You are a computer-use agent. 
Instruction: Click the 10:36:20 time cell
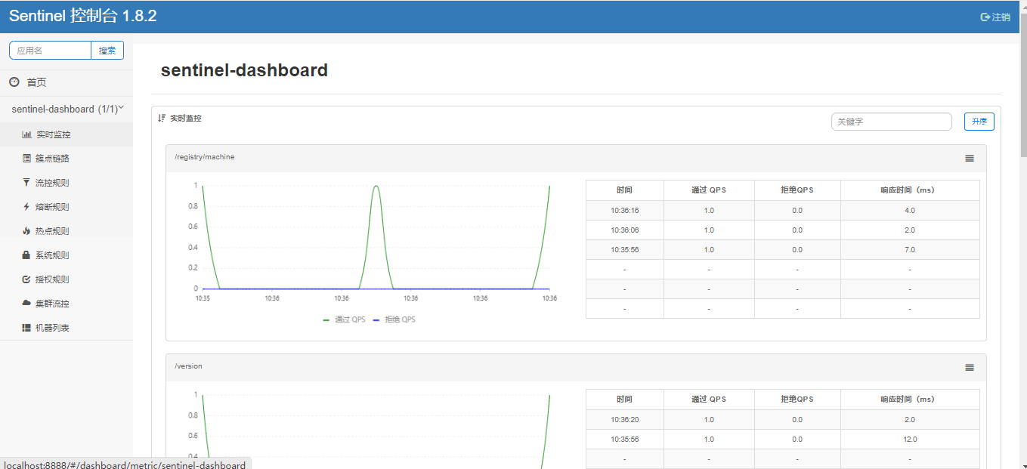pyautogui.click(x=625, y=420)
